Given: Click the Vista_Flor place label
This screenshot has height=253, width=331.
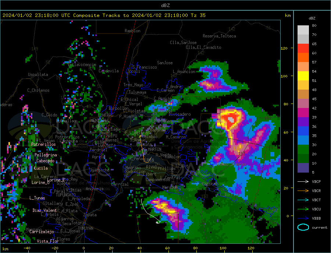Looking at the screenshot, I should pos(48,241).
